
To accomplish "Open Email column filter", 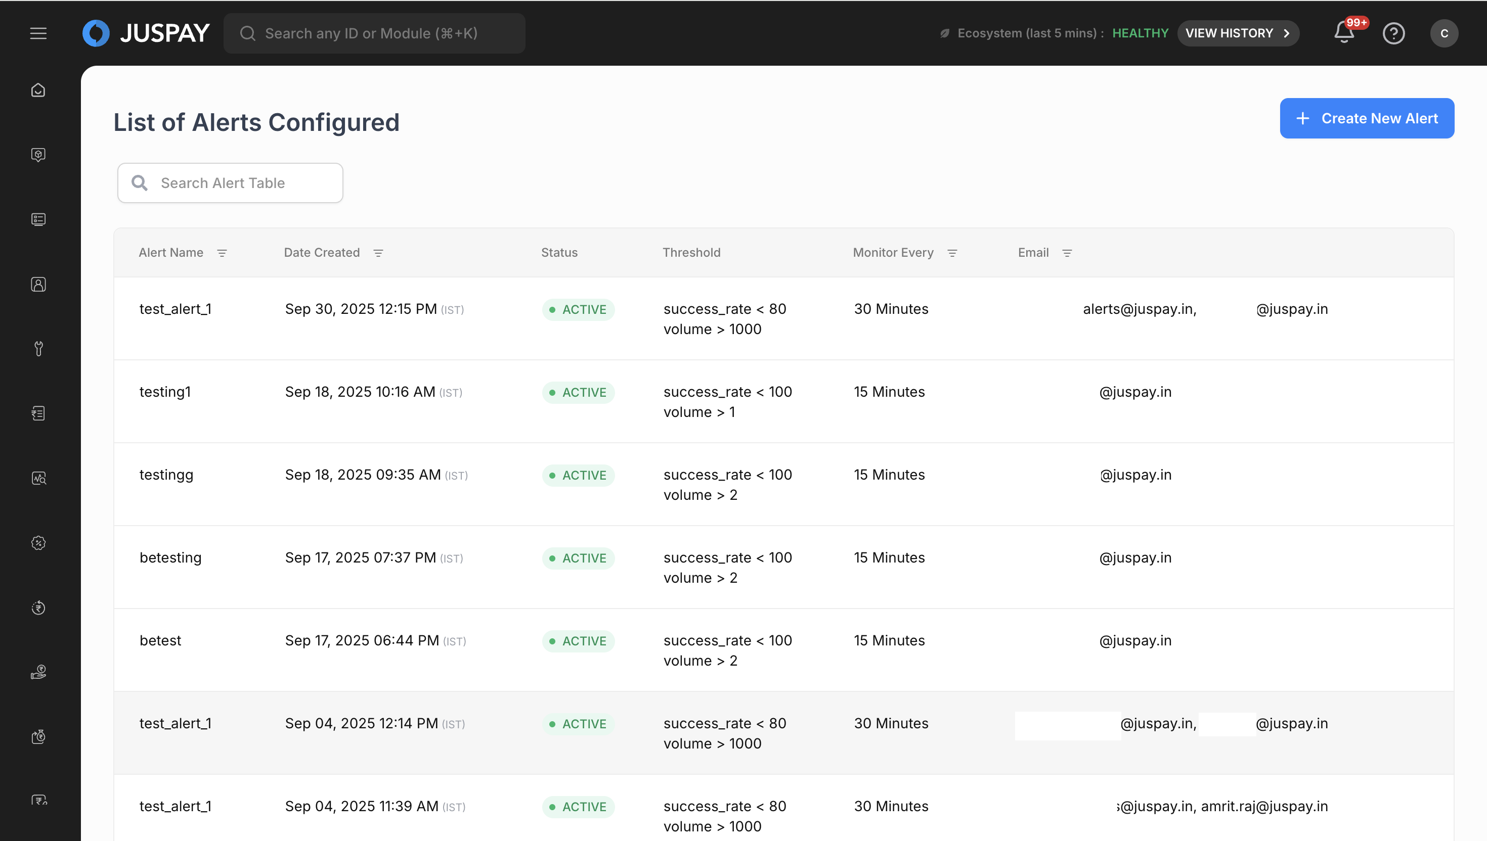I will tap(1067, 253).
